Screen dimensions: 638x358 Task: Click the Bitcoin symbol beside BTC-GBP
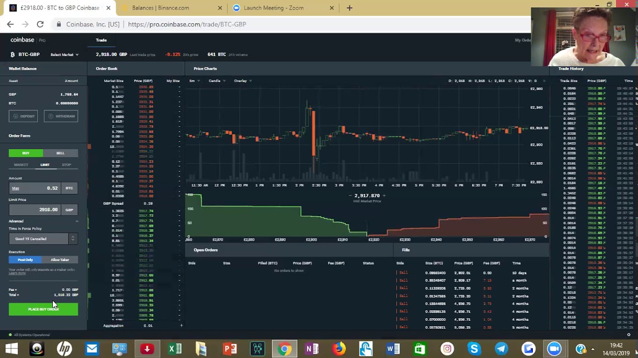pyautogui.click(x=12, y=54)
